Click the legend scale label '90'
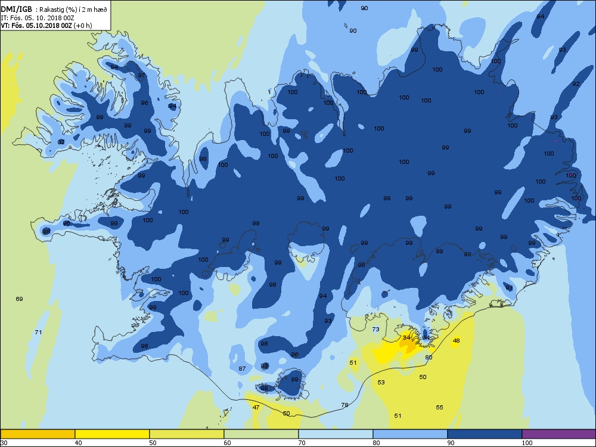The image size is (596, 447). (451, 443)
